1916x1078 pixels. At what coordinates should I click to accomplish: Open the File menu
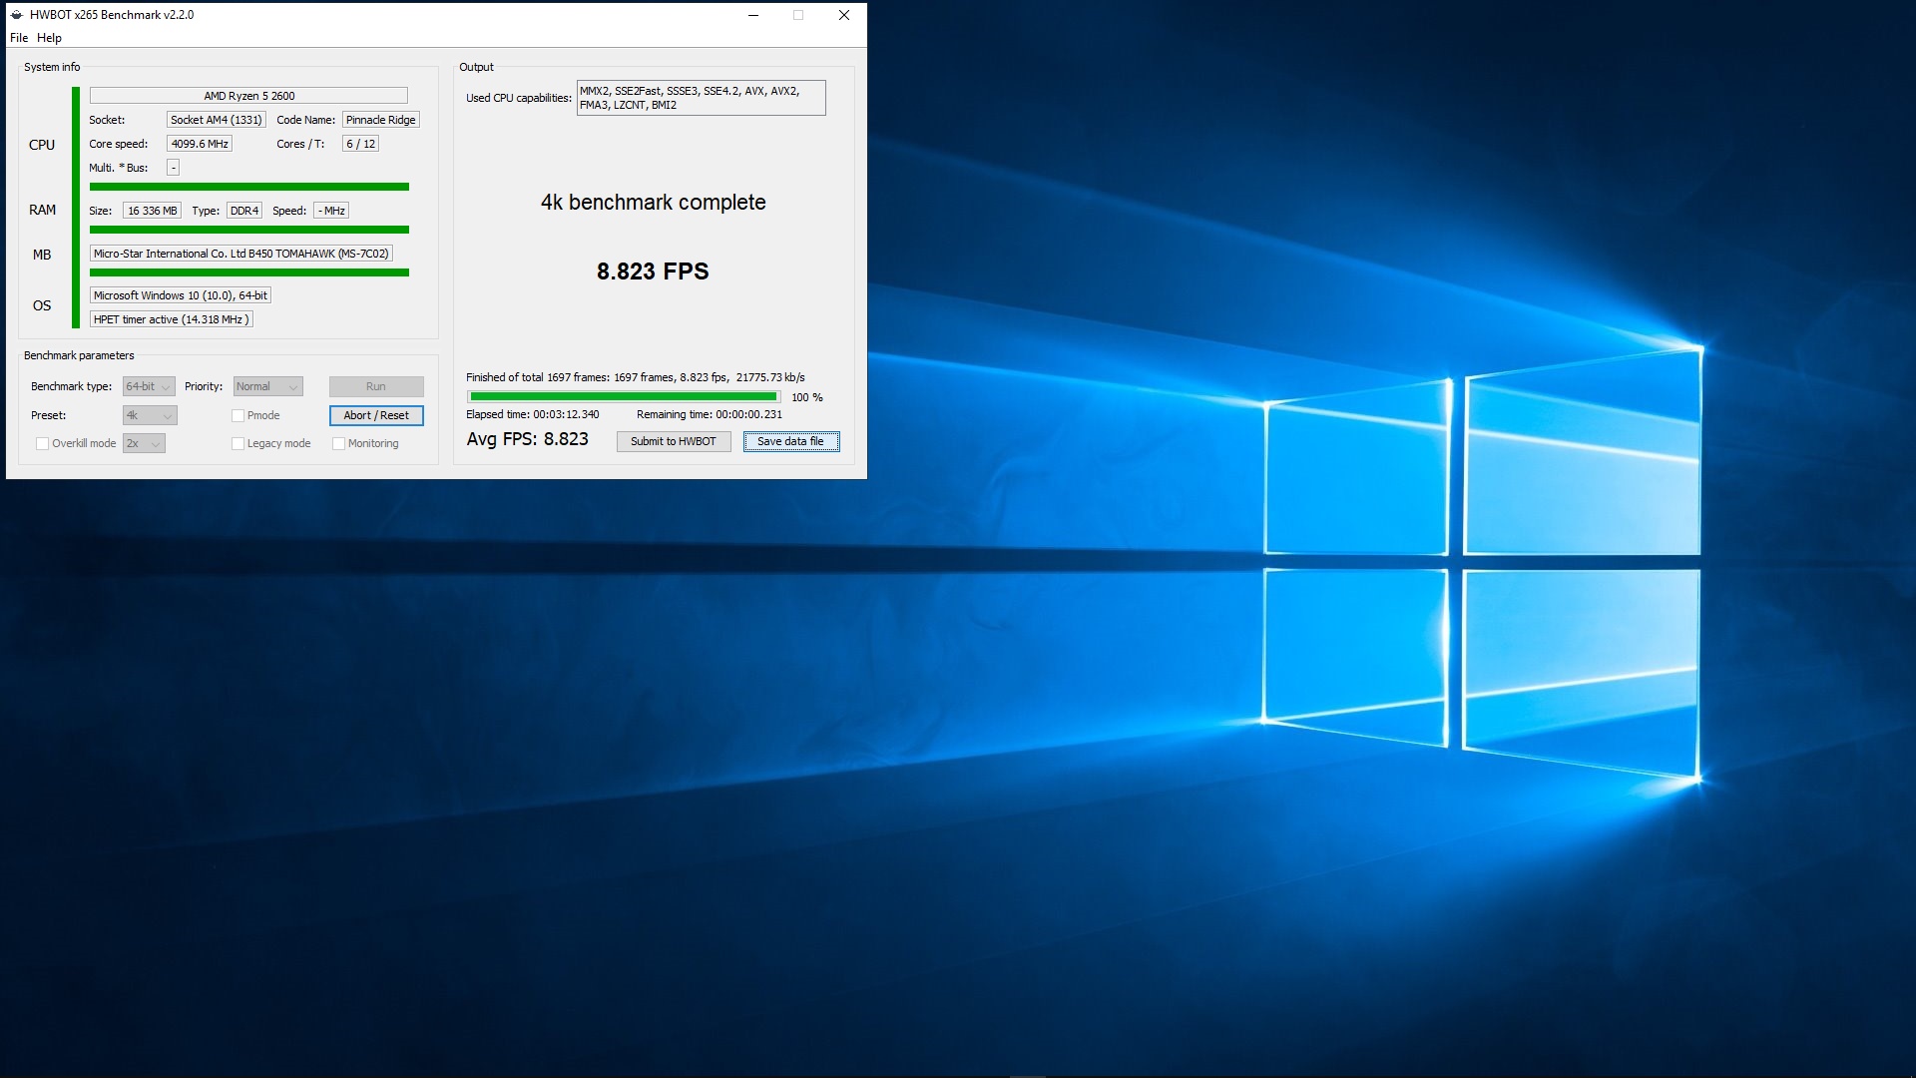19,38
